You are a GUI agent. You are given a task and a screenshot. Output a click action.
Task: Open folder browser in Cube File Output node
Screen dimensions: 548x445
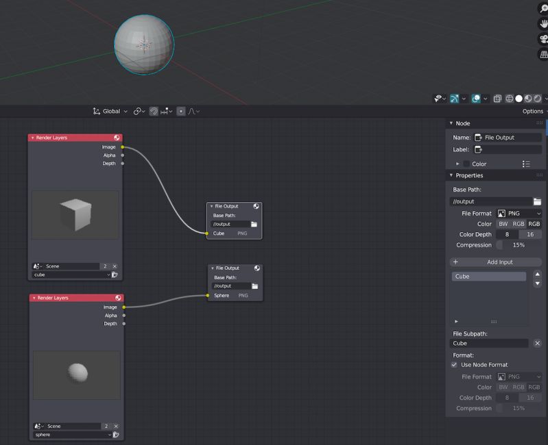(254, 225)
